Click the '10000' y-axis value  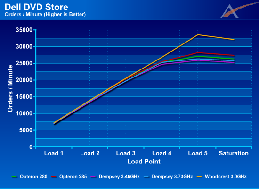[x=24, y=113]
